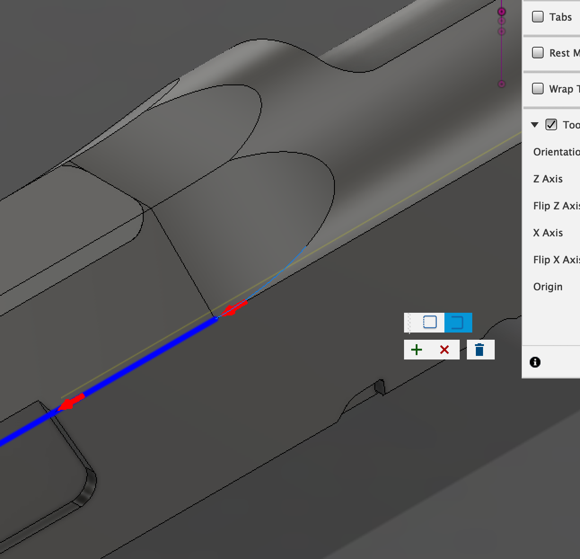Click the red X to cancel the selection

click(x=444, y=350)
